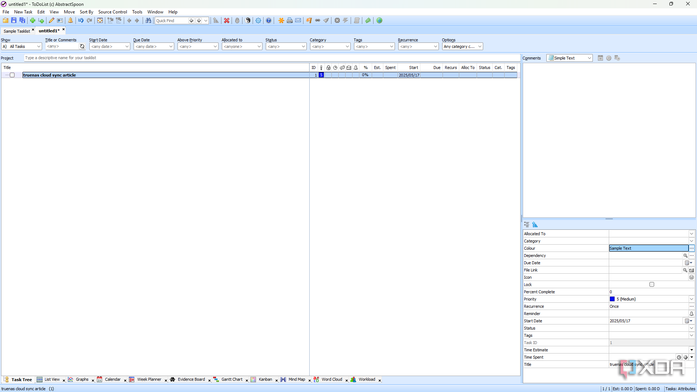Click the Project name input field

[272, 58]
